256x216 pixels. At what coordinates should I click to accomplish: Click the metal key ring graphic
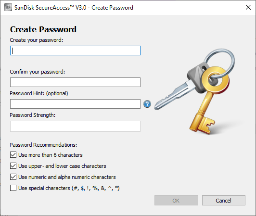pyautogui.click(x=219, y=63)
